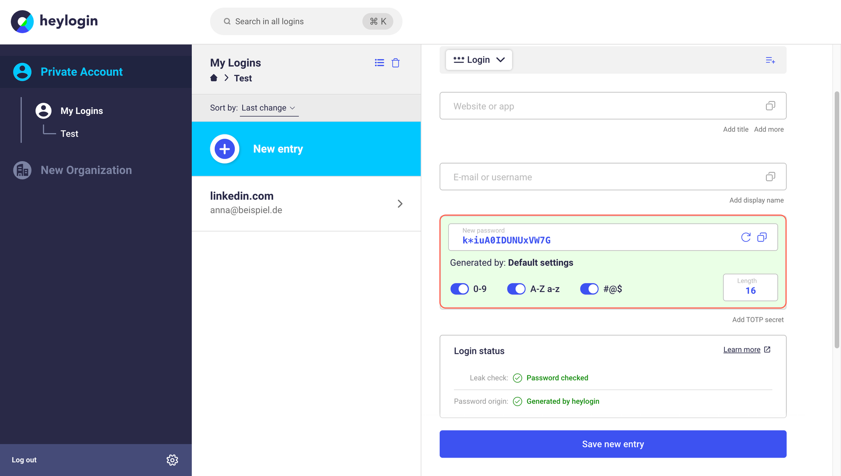This screenshot has height=476, width=841.
Task: Copy the Website or app field
Action: [x=770, y=106]
